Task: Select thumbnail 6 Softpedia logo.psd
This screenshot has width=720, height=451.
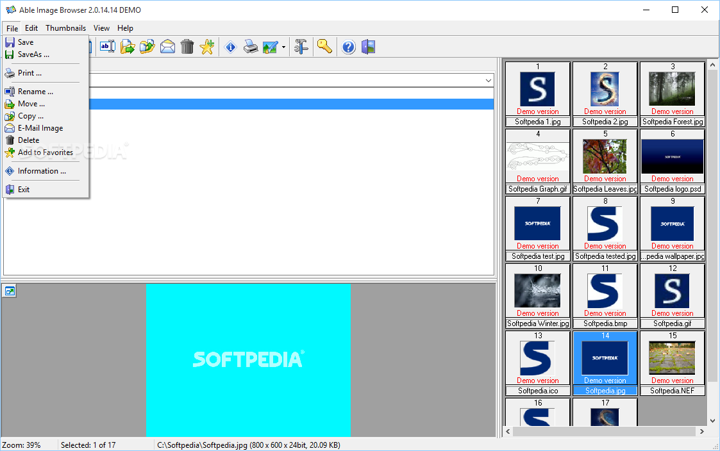Action: click(673, 161)
